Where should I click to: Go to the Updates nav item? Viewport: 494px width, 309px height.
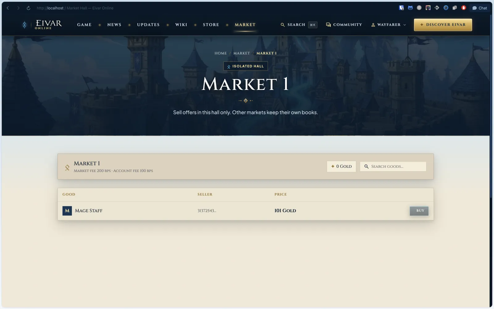coord(148,25)
